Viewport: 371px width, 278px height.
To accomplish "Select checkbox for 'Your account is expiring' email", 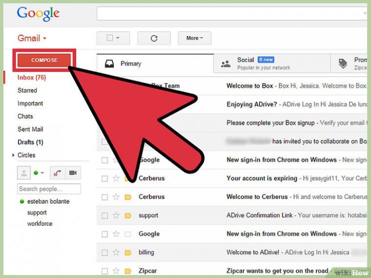I will click(105, 178).
